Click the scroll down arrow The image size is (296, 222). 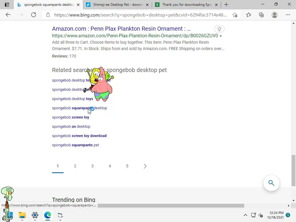point(293,201)
